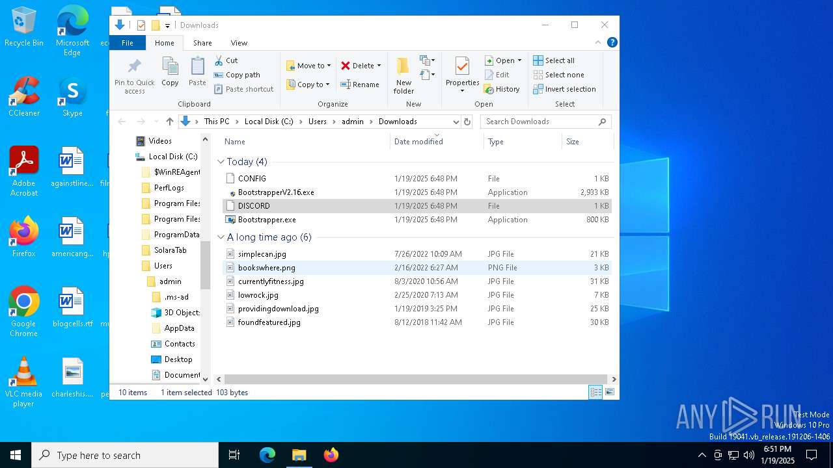Open the Copy to dropdown

tap(308, 84)
